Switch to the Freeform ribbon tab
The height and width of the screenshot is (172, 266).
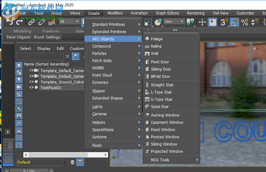(x=51, y=31)
